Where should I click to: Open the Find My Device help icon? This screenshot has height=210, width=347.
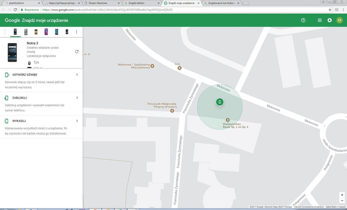coord(303,20)
